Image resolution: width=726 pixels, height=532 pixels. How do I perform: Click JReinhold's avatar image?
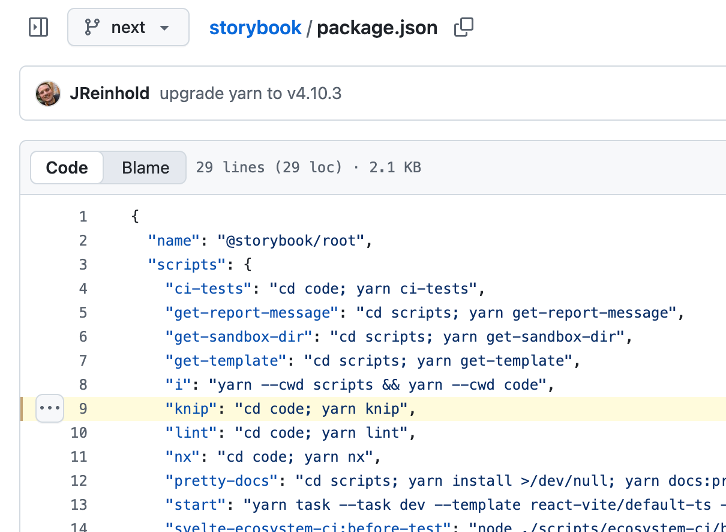click(48, 94)
